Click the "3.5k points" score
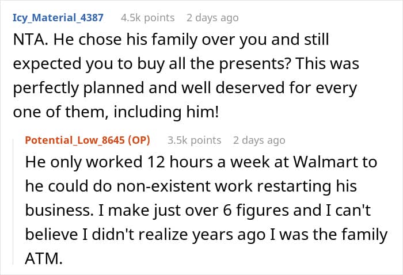403x275 pixels. click(x=194, y=140)
